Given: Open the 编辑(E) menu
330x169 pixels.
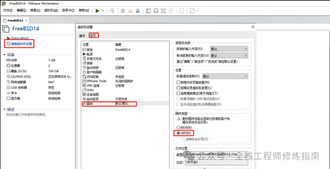Looking at the screenshot, I should pos(21,10).
